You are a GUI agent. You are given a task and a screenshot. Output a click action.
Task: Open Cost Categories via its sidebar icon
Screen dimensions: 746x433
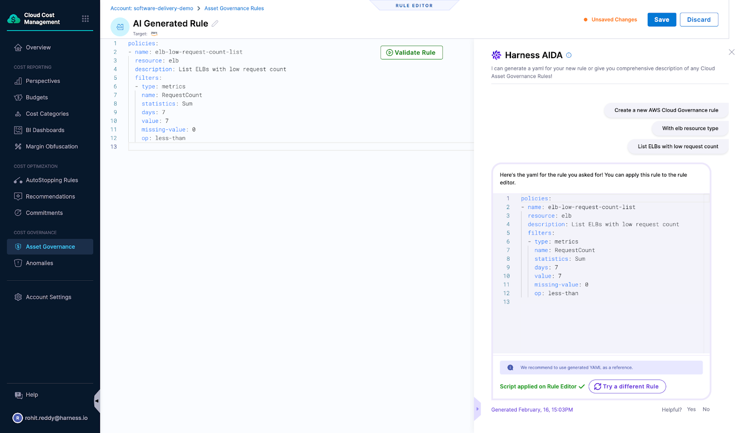point(18,113)
